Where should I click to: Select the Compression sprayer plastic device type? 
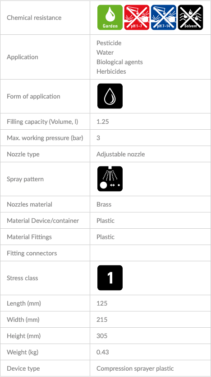[x=135, y=368]
